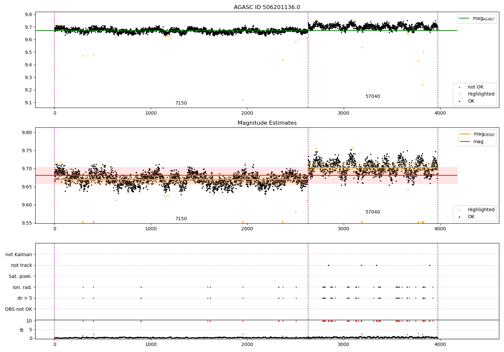Click the '9.65' y-tick of the middle plot
This screenshot has height=352, width=504.
(27, 187)
